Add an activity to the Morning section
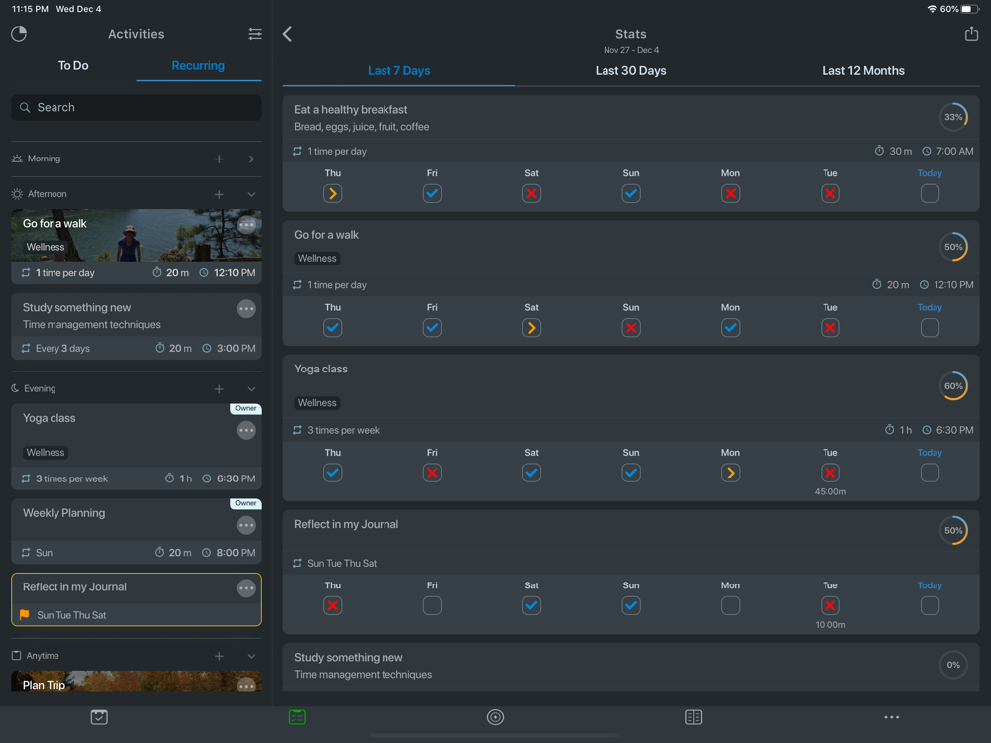Screen dimensions: 991x743 [219, 159]
